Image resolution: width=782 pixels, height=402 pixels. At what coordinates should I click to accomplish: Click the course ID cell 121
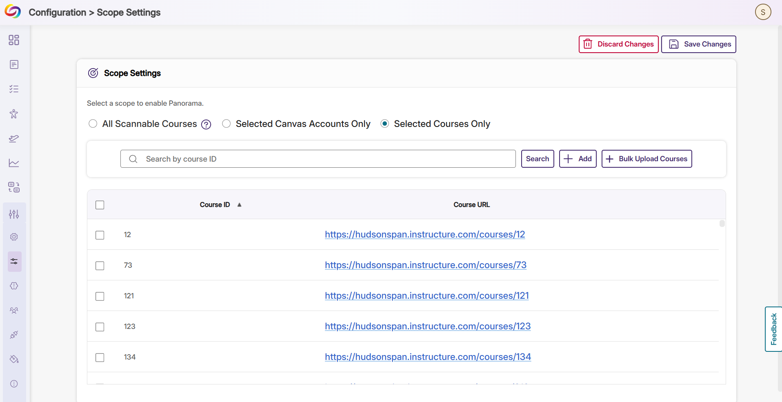tap(129, 296)
